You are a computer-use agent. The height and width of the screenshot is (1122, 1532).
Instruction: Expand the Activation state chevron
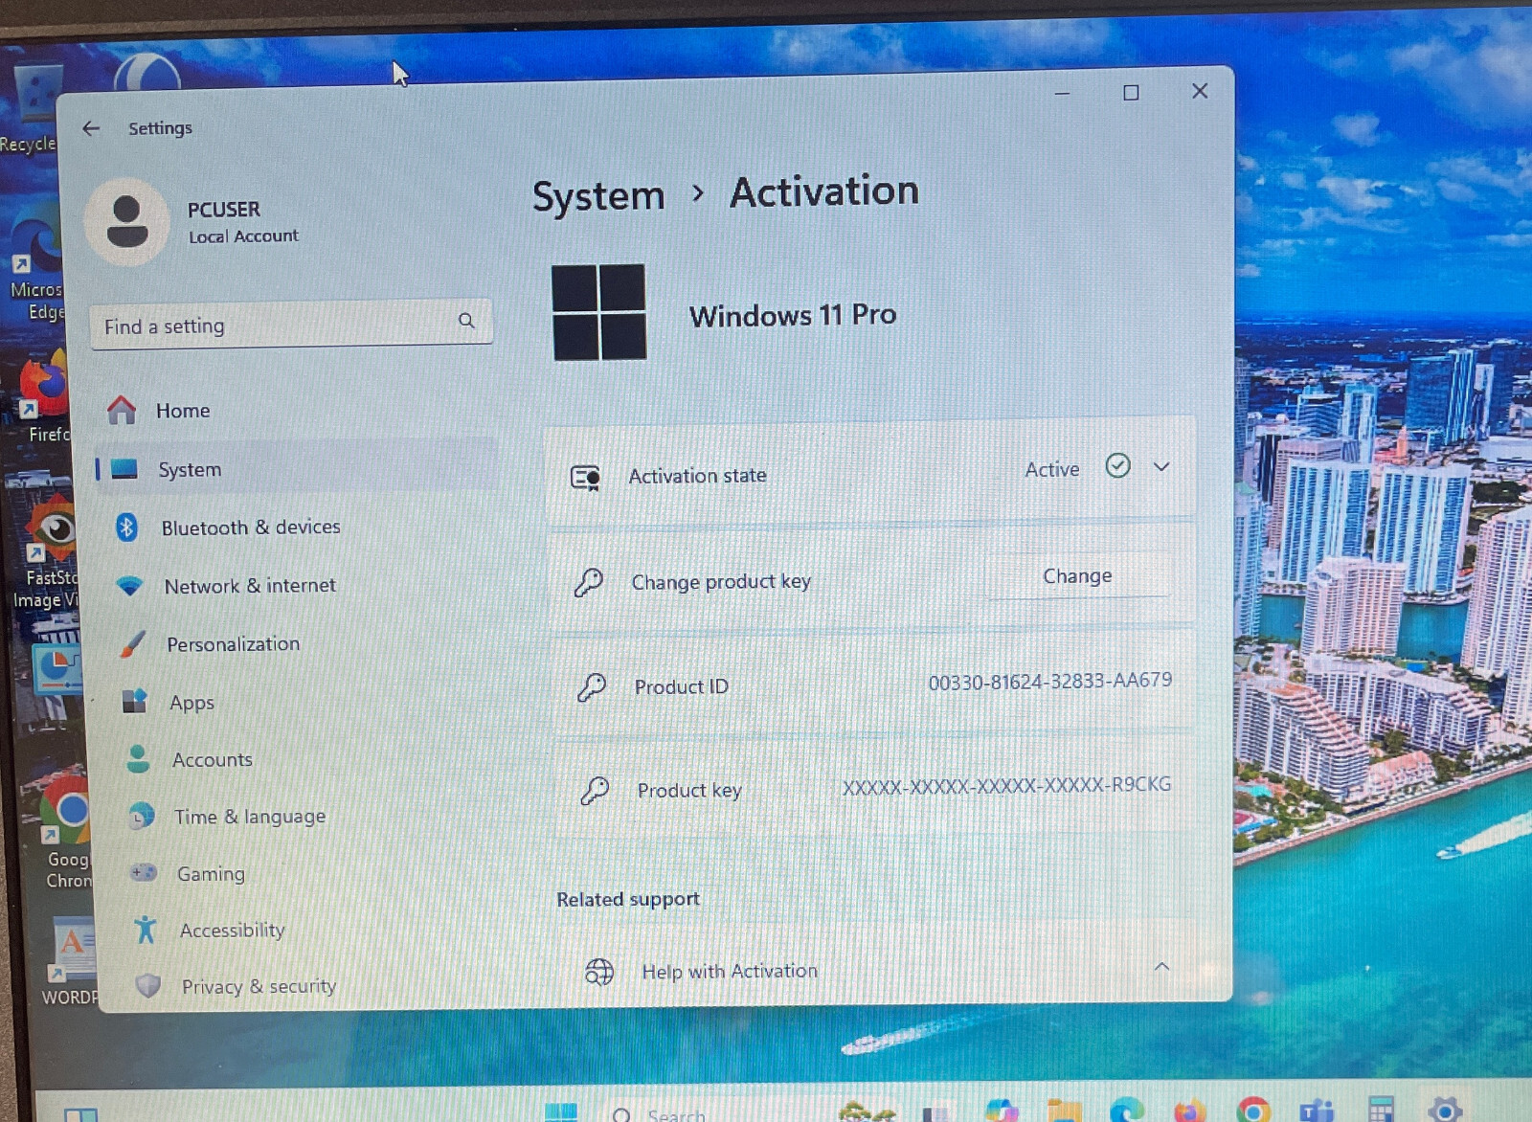1161,467
